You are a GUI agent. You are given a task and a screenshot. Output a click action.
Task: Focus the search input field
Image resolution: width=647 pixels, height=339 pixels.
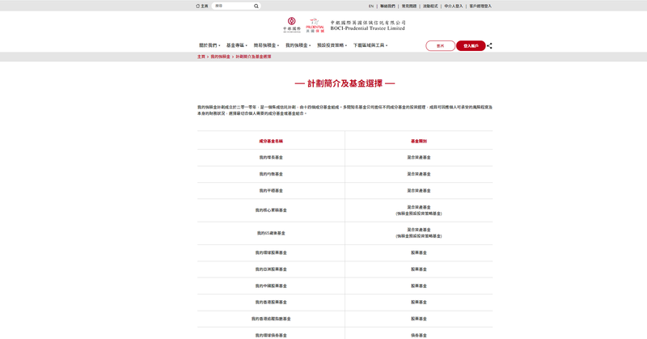pyautogui.click(x=233, y=6)
